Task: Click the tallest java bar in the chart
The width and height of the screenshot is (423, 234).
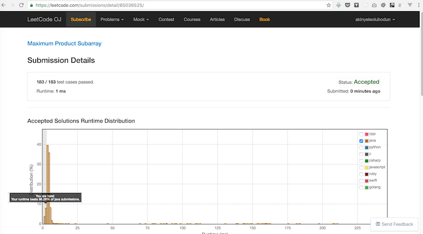Action: pos(47,184)
